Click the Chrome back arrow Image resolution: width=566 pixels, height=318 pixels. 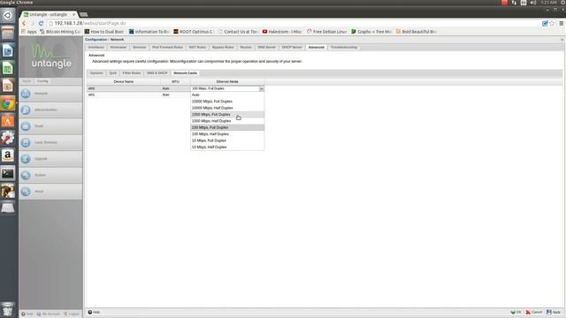pyautogui.click(x=24, y=24)
